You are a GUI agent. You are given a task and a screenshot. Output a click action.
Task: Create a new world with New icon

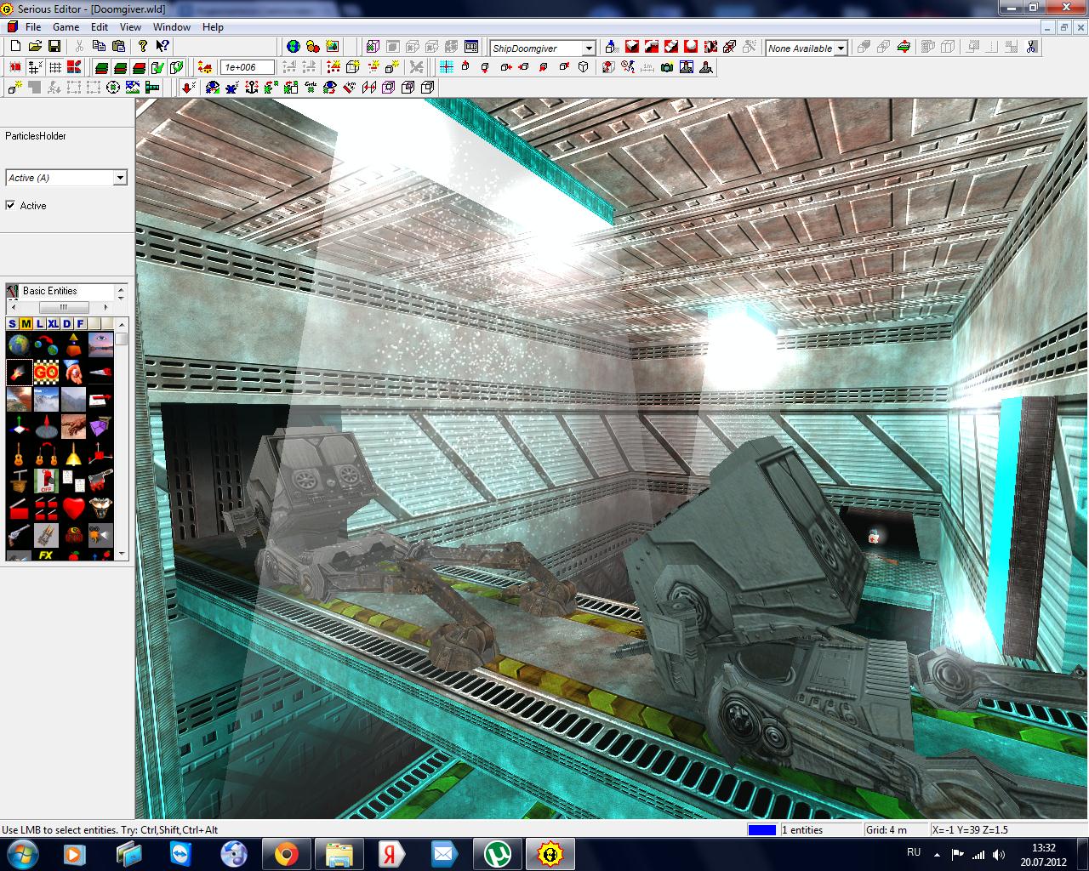[15, 46]
